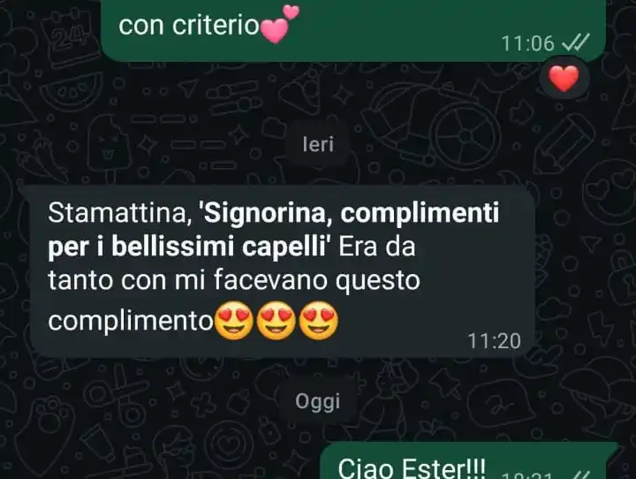Image resolution: width=636 pixels, height=479 pixels.
Task: Click the 11:06 timestamp on the sent message
Action: [x=528, y=43]
